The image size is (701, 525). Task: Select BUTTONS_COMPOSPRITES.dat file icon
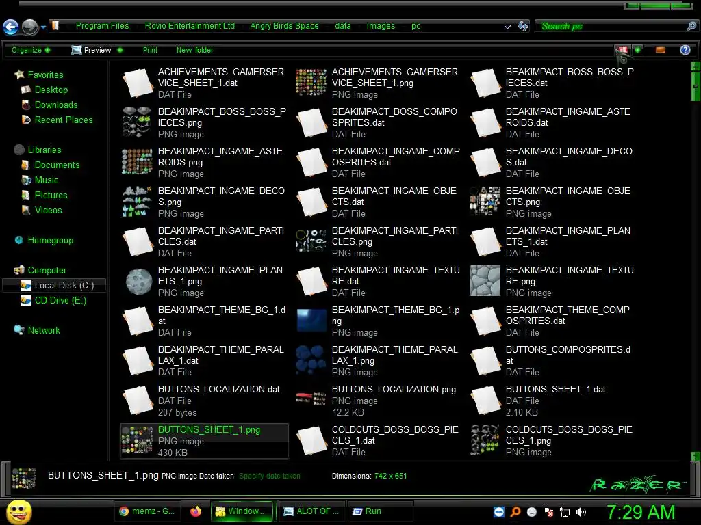(x=486, y=361)
